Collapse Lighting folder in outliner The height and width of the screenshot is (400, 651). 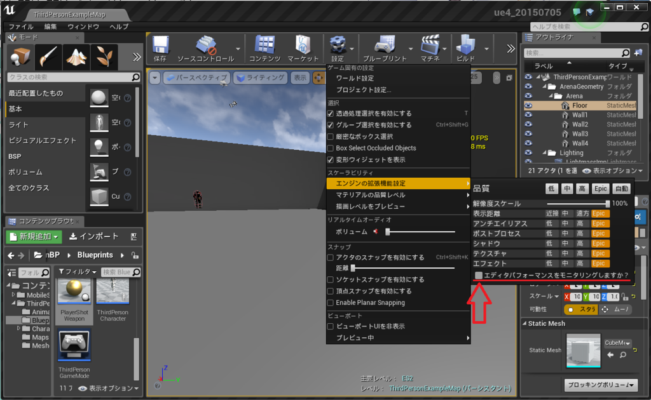coord(545,153)
